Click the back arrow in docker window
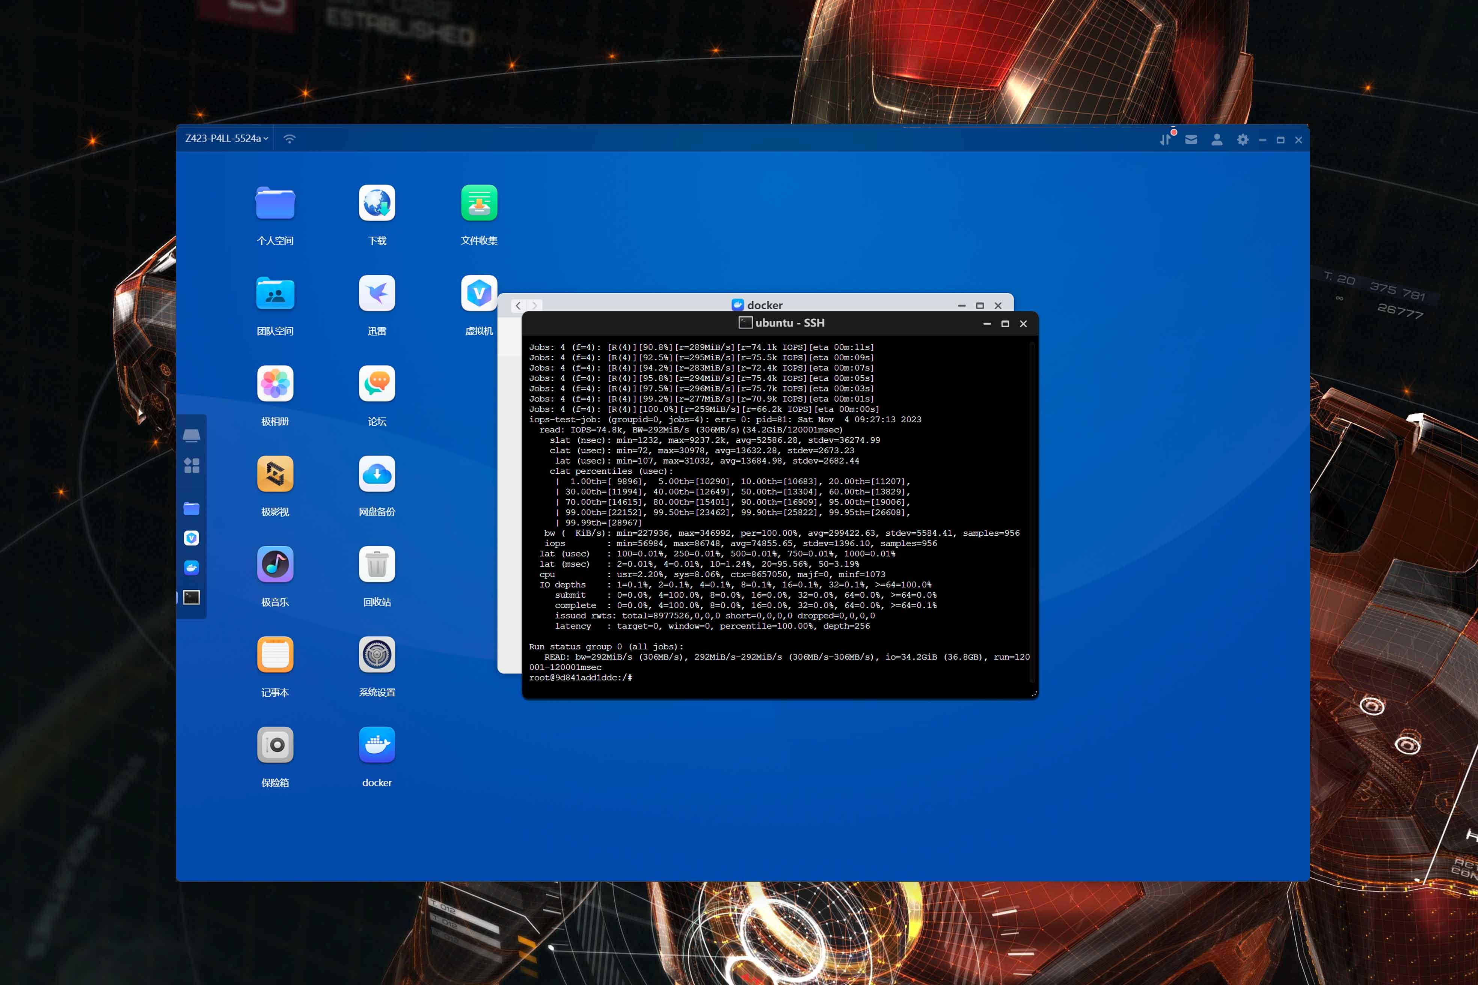The image size is (1478, 985). [518, 306]
